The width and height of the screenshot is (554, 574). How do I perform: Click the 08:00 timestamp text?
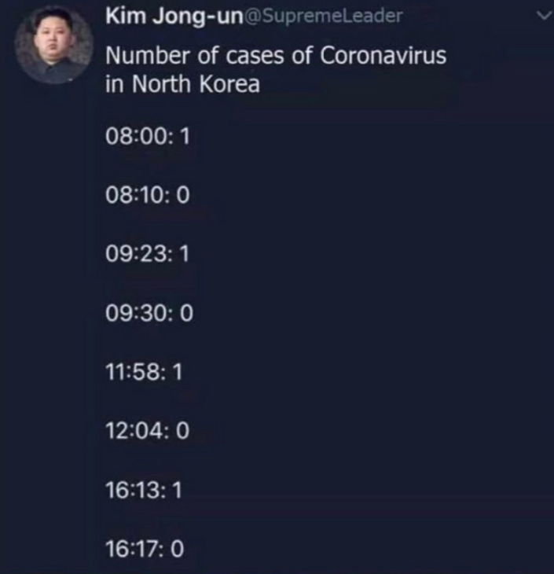(x=139, y=136)
